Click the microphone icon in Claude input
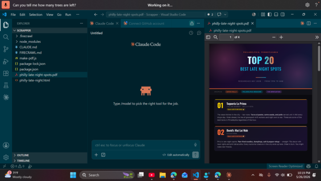 point(195,145)
